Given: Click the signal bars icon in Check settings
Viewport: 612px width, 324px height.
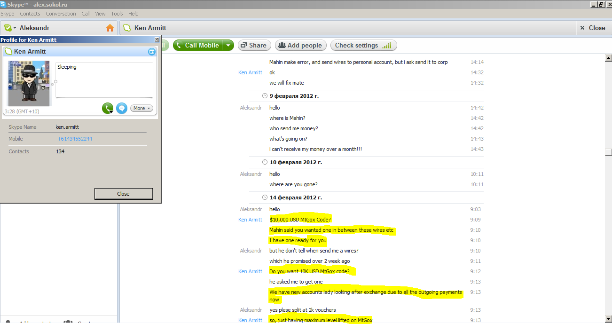Looking at the screenshot, I should [386, 46].
